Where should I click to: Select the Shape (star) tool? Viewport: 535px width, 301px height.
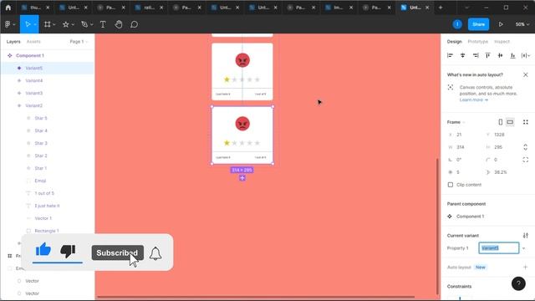65,24
